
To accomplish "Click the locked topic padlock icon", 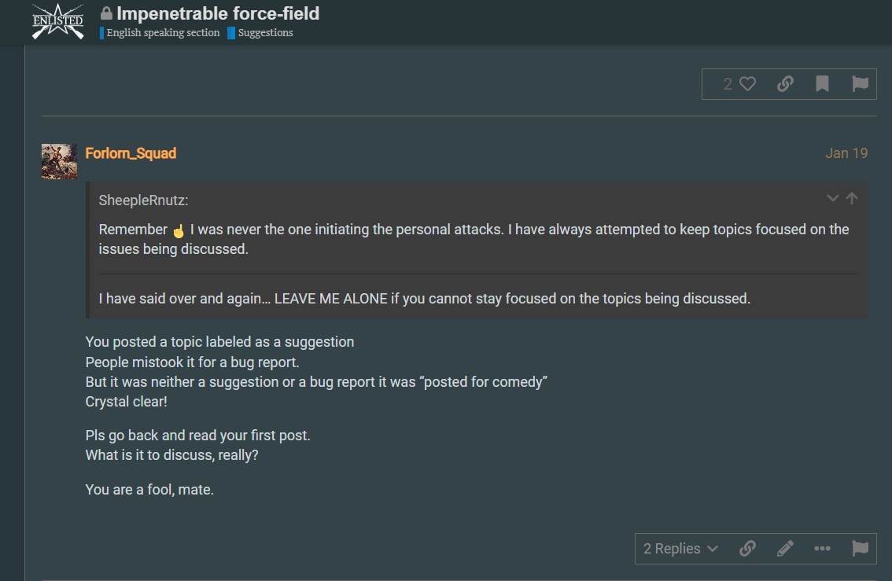I will (x=106, y=13).
